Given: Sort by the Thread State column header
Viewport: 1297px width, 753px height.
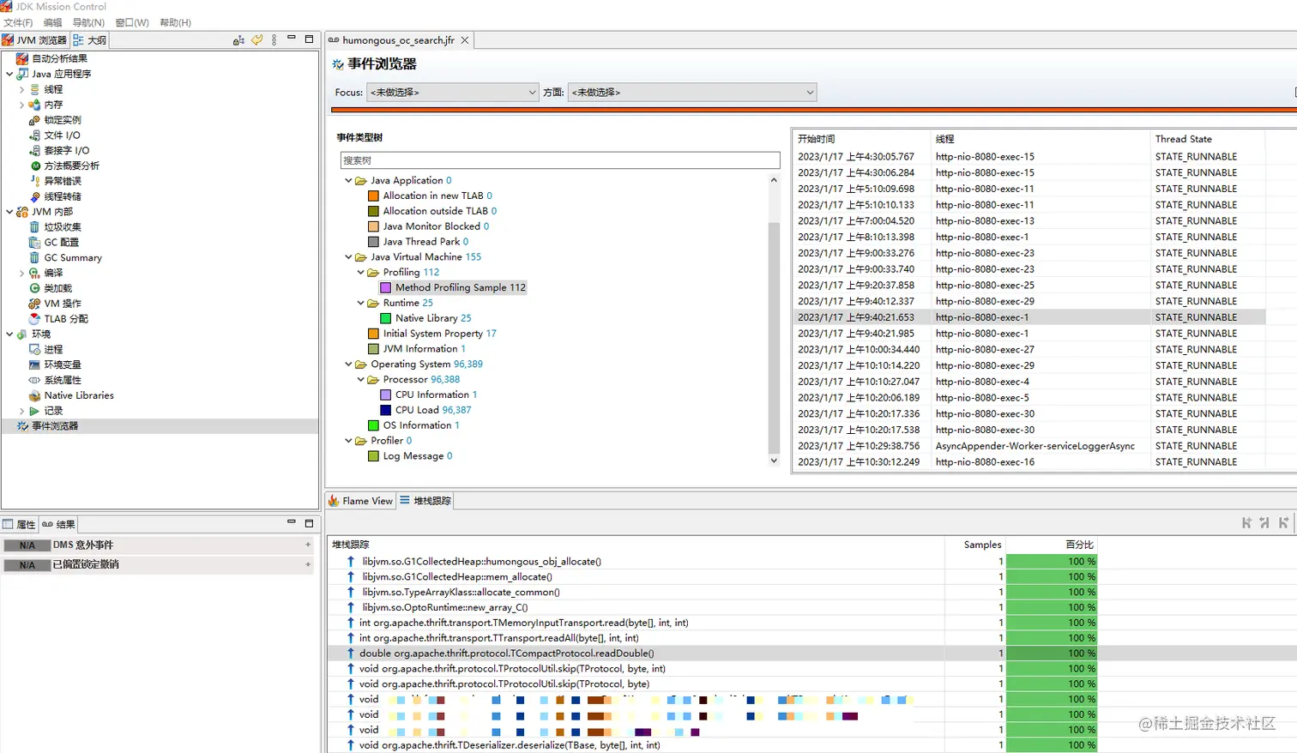Looking at the screenshot, I should point(1206,139).
